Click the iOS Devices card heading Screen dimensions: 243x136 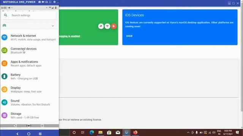(134, 15)
